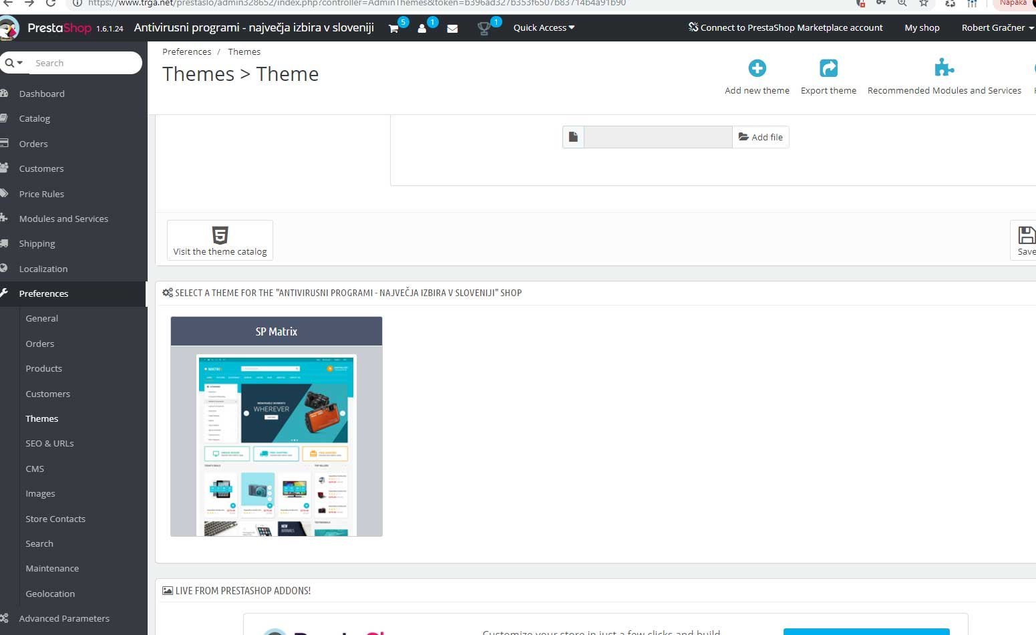Open the CMS submenu item

pyautogui.click(x=35, y=469)
